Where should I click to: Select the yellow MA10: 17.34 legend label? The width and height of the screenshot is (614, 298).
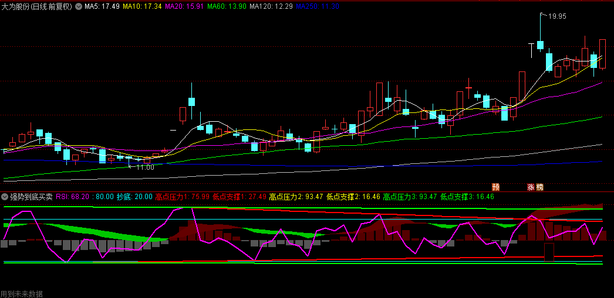tap(141, 6)
